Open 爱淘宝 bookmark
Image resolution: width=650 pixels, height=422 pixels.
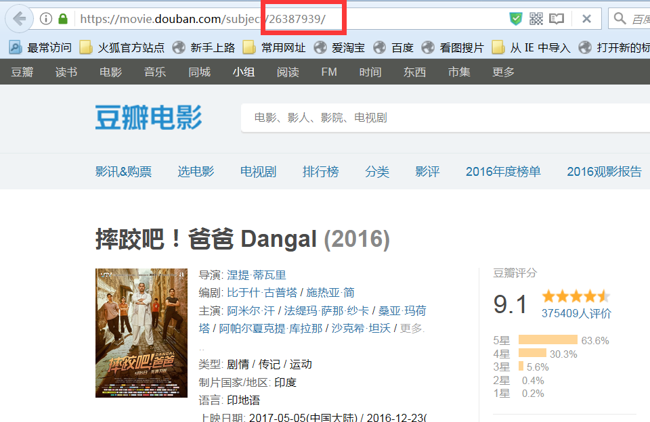click(339, 47)
